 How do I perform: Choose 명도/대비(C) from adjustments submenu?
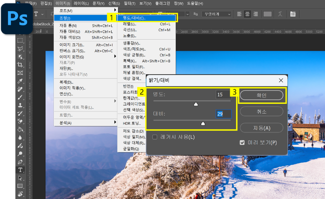coord(146,18)
